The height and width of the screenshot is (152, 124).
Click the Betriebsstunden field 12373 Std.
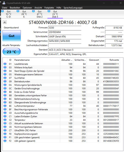[x=114, y=45]
